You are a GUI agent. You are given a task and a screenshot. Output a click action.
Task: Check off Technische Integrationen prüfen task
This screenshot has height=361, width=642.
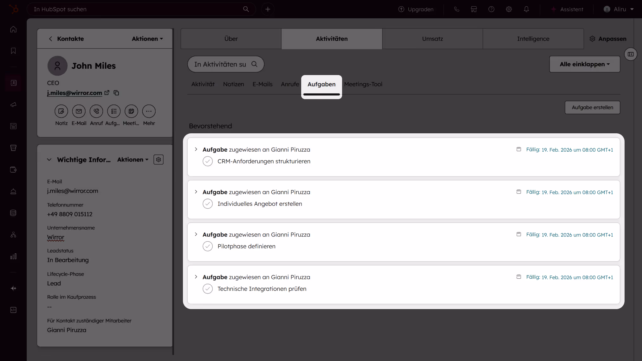tap(208, 289)
